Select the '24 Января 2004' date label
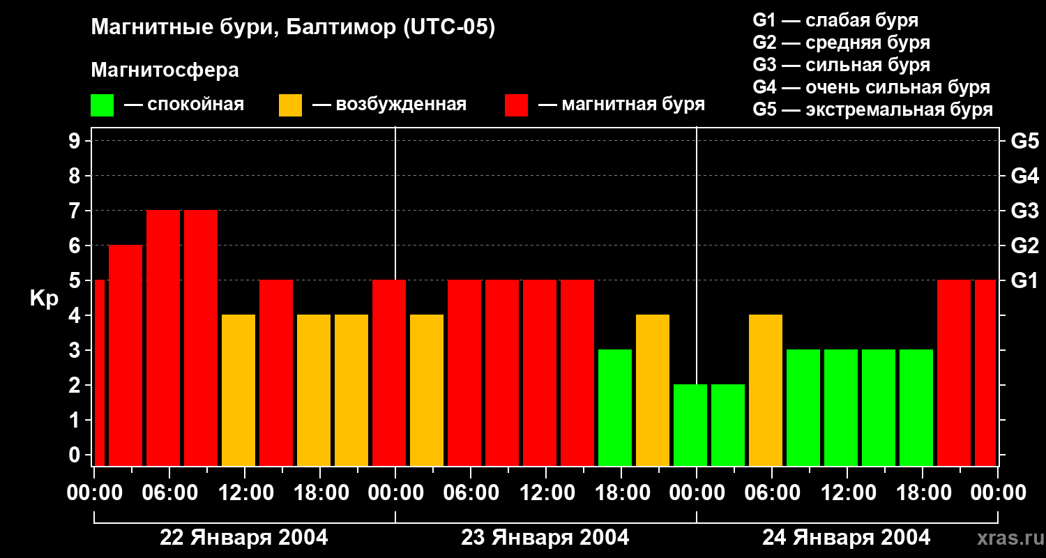Viewport: 1046px width, 558px height. [846, 538]
